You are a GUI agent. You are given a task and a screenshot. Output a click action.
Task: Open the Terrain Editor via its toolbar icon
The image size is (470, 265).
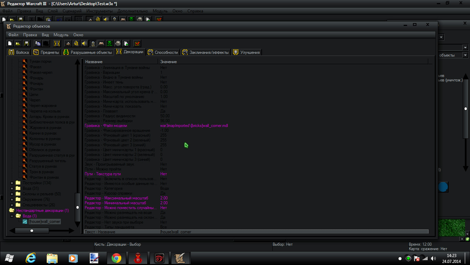(x=68, y=43)
